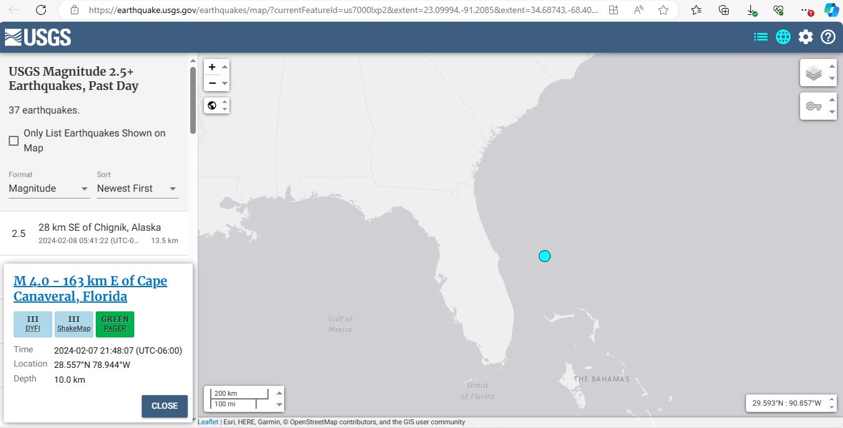This screenshot has height=428, width=843.
Task: Close the earthquake details popup
Action: [x=165, y=406]
